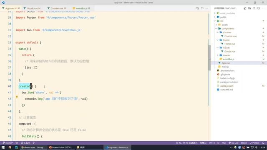The image size is (267, 150).
Task: Open eventBus.js in the Explorer tree
Action: point(229,59)
